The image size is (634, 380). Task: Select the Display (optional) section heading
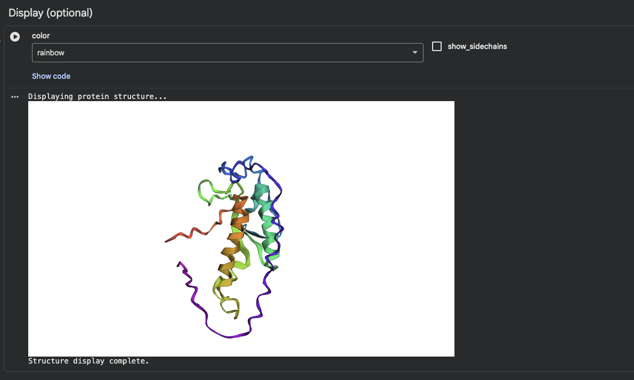51,13
